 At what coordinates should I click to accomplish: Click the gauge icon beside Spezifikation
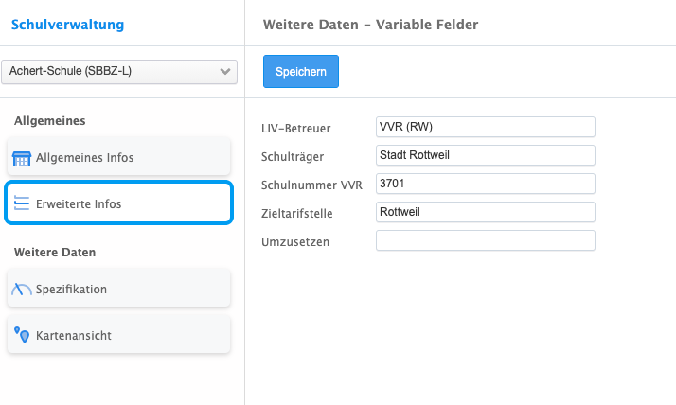(22, 290)
